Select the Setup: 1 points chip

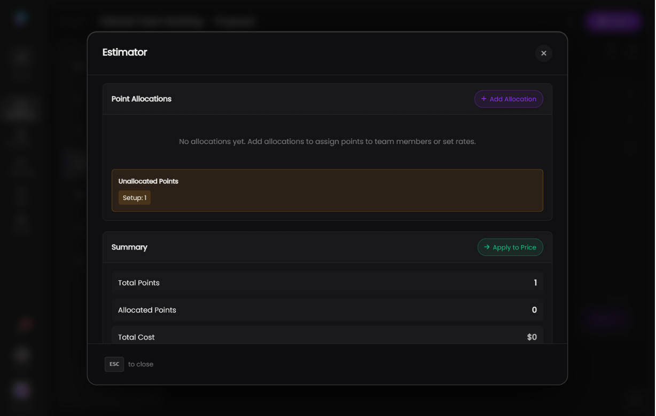[134, 197]
